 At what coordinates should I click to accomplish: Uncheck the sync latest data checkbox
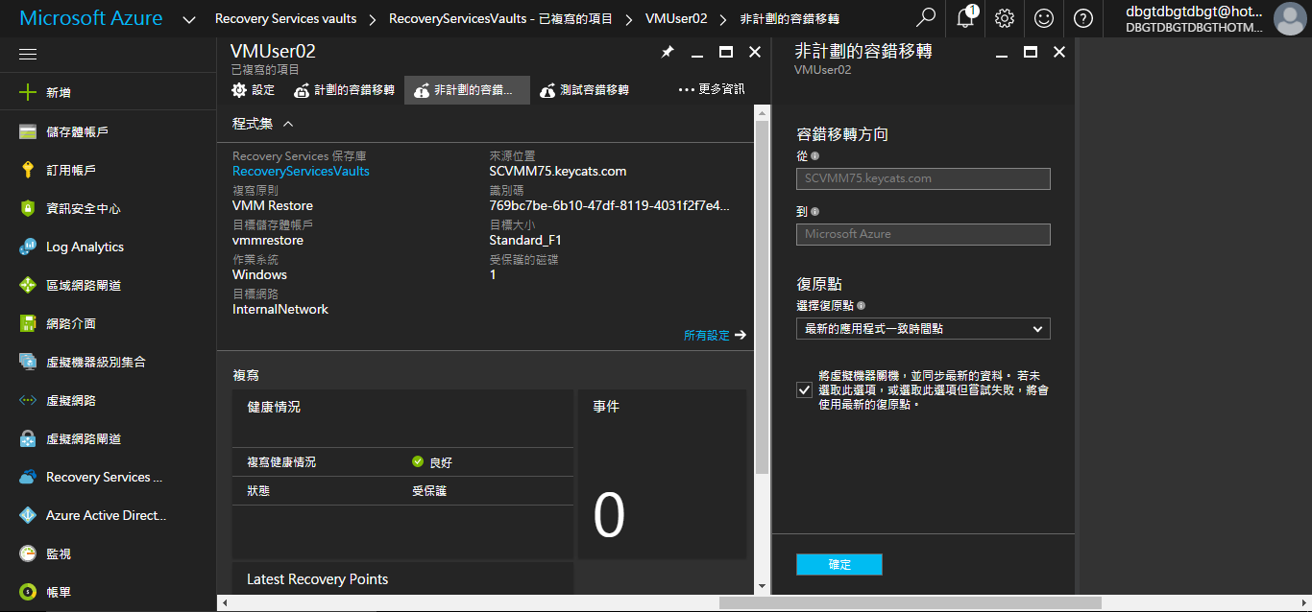(804, 389)
